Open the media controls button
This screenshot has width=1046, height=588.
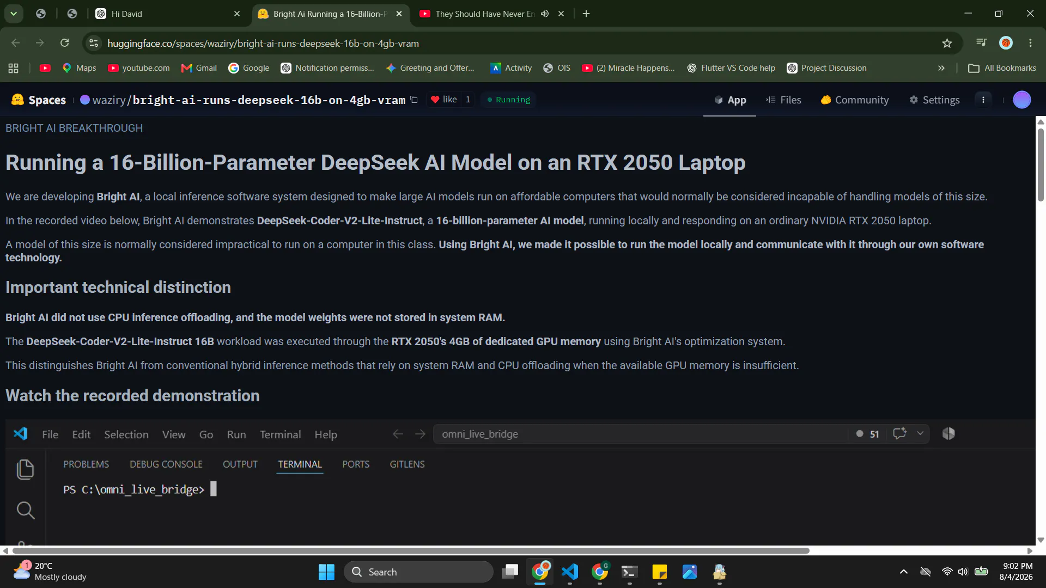[981, 43]
